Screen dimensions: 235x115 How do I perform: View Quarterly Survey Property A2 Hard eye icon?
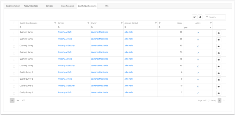pyautogui.click(x=219, y=60)
